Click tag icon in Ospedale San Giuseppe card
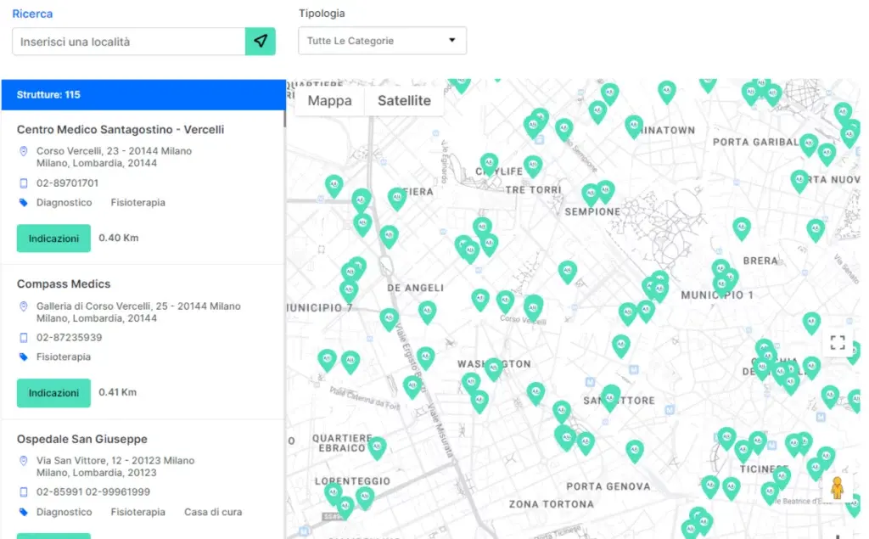Screen dimensions: 869x539 (x=23, y=512)
